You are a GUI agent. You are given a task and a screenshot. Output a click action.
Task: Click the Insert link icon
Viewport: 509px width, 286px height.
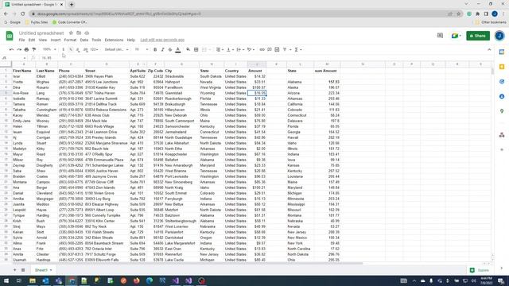[x=262, y=49]
